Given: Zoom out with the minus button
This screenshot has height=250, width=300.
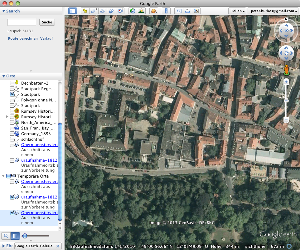Looking at the screenshot, I should coord(286,120).
